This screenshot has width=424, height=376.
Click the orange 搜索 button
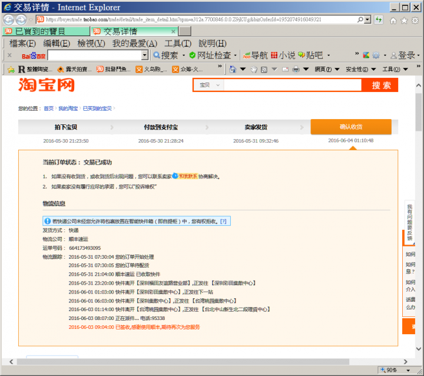coord(381,85)
